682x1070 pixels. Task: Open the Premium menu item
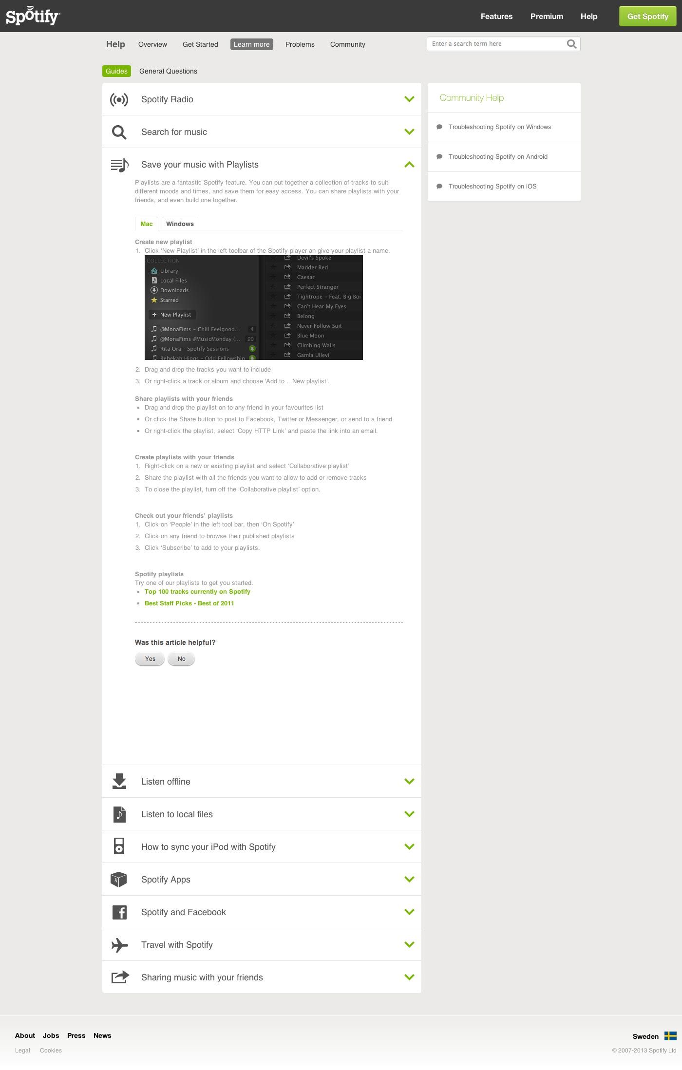(x=547, y=16)
